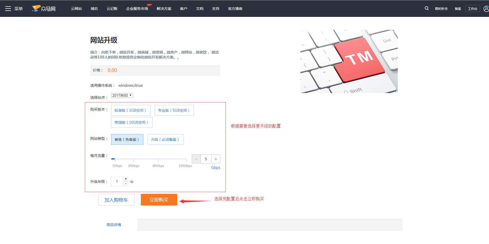
Task: Click the 网站升级 heading
Action: (104, 40)
